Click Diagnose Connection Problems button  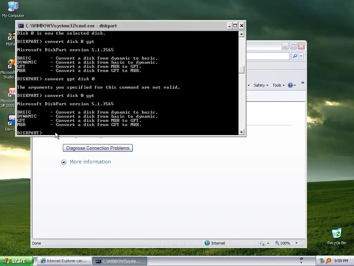[97, 148]
